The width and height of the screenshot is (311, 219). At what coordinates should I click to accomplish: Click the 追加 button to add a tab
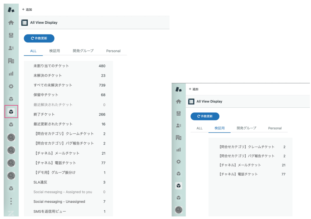point(27,9)
